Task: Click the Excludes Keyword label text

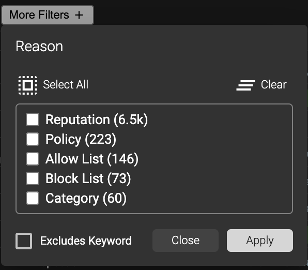Action: pos(86,241)
